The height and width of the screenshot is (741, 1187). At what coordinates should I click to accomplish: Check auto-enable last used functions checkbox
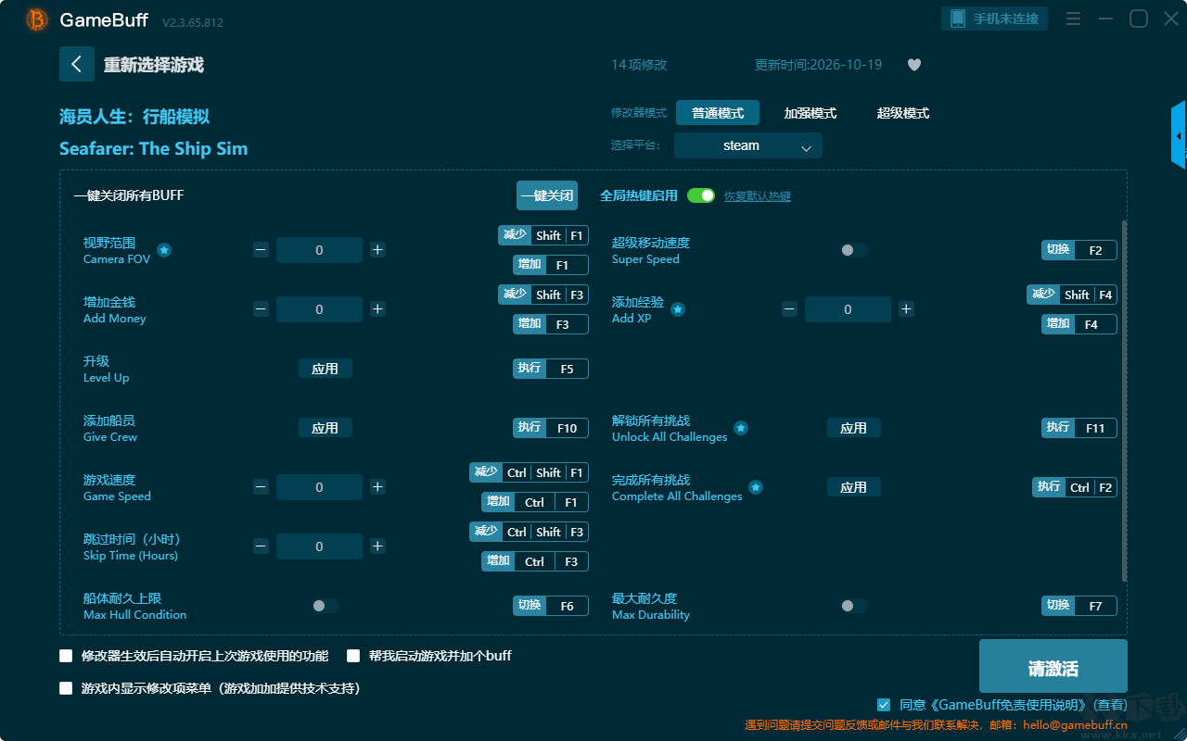(66, 656)
